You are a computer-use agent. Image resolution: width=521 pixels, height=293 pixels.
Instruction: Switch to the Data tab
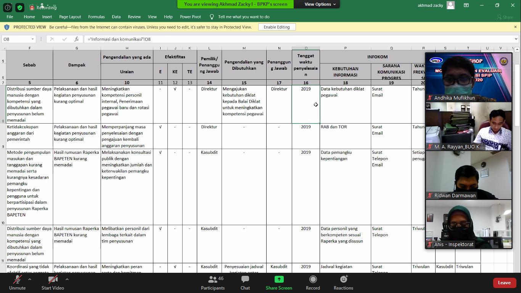tap(116, 17)
